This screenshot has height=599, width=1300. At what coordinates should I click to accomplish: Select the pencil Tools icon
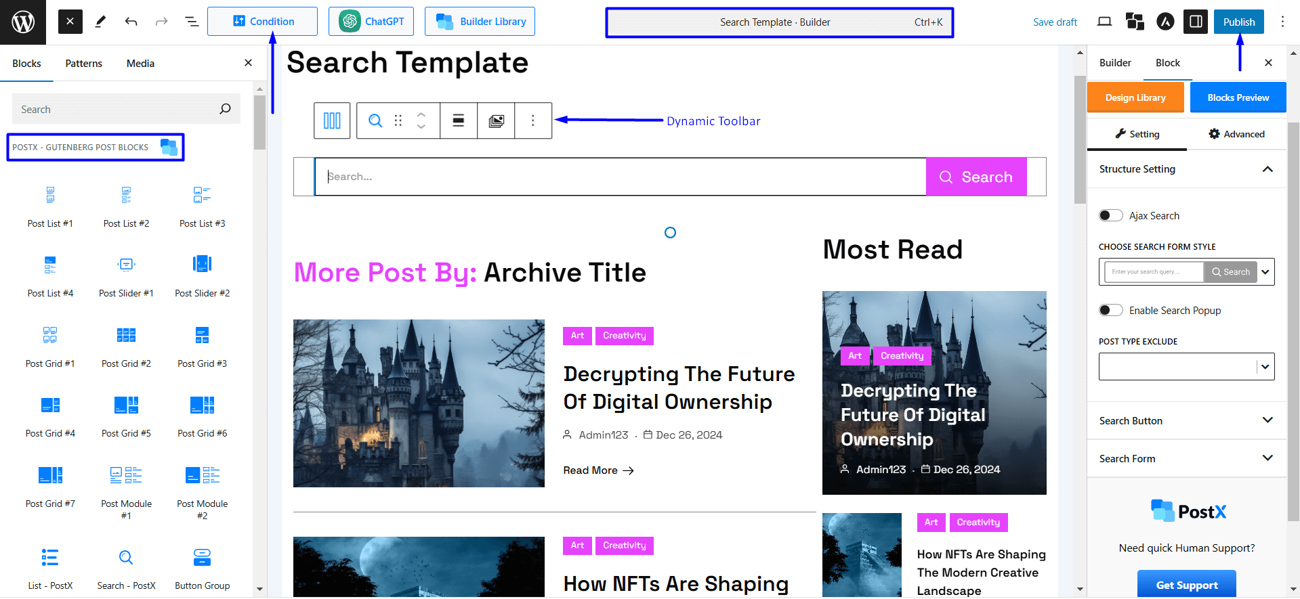click(x=100, y=22)
